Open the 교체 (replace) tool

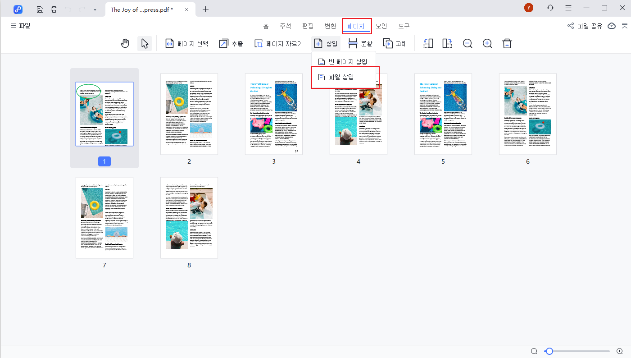coord(395,43)
